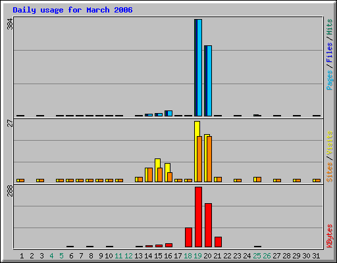
Task: Click the "Sites" legend label
Action: [x=329, y=172]
